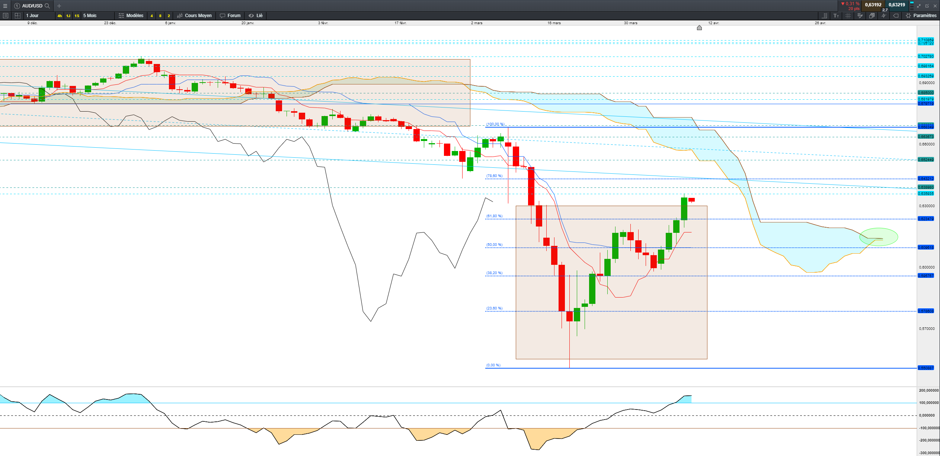Open the 5 Mois period dropdown

97,16
